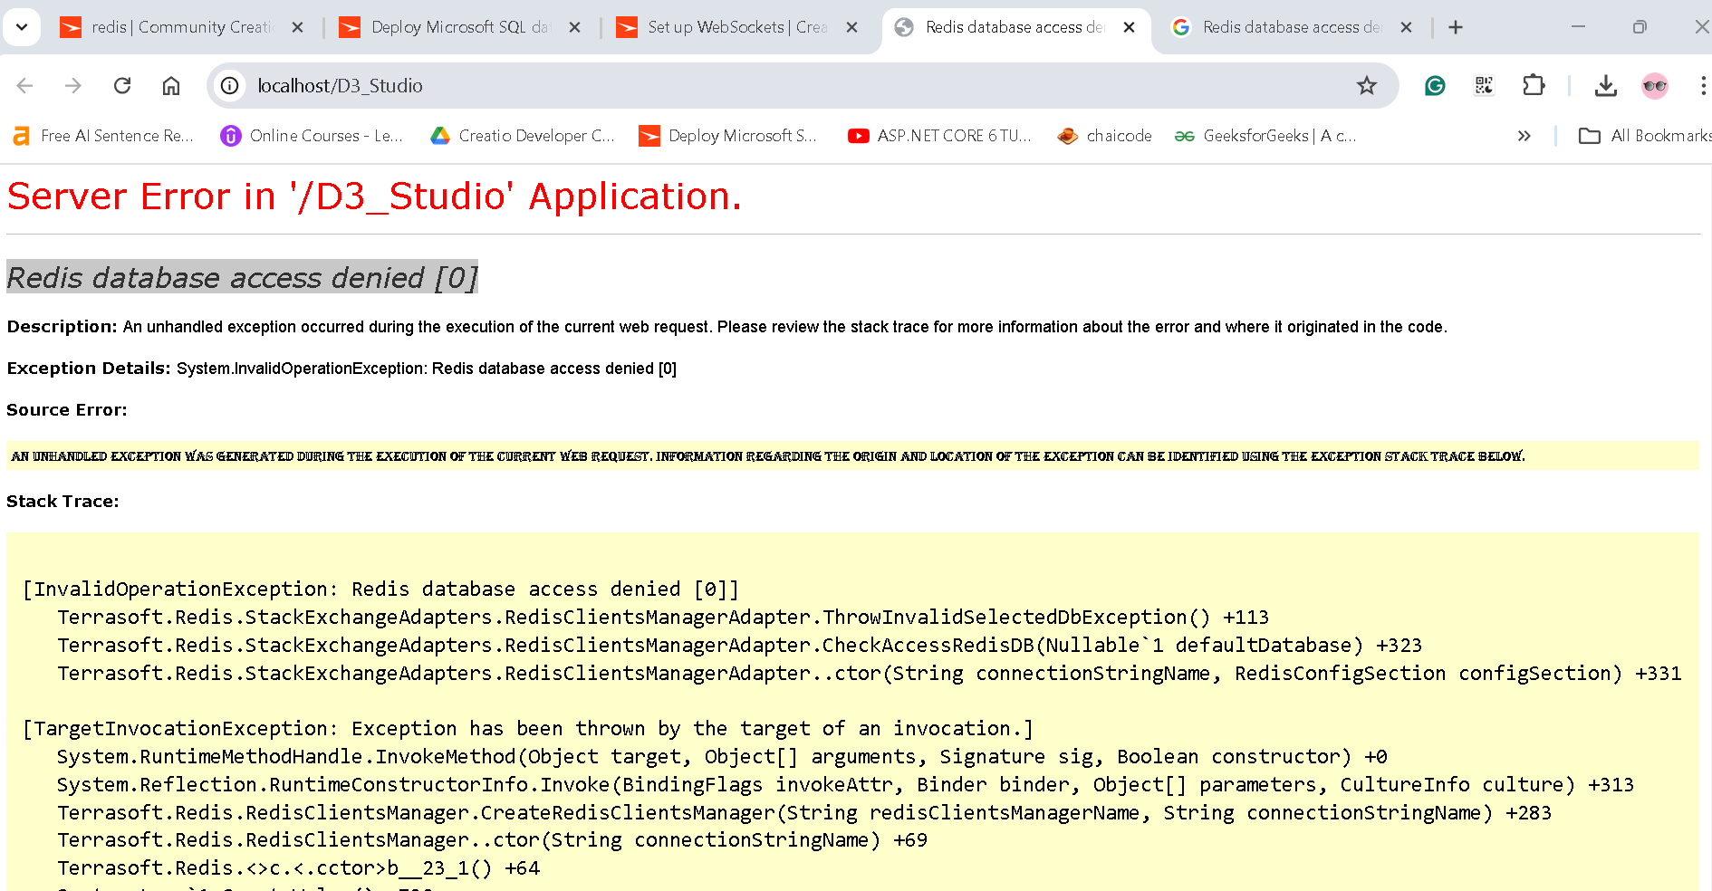
Task: Click the 'Server Error in '/D3_Studio' Application.' heading
Action: click(374, 196)
